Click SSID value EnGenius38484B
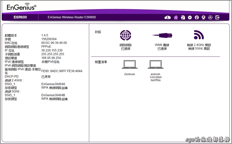Screen dimensions: 232x144 pyautogui.click(x=53, y=95)
